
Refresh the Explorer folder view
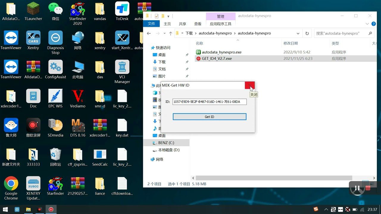[x=307, y=33]
